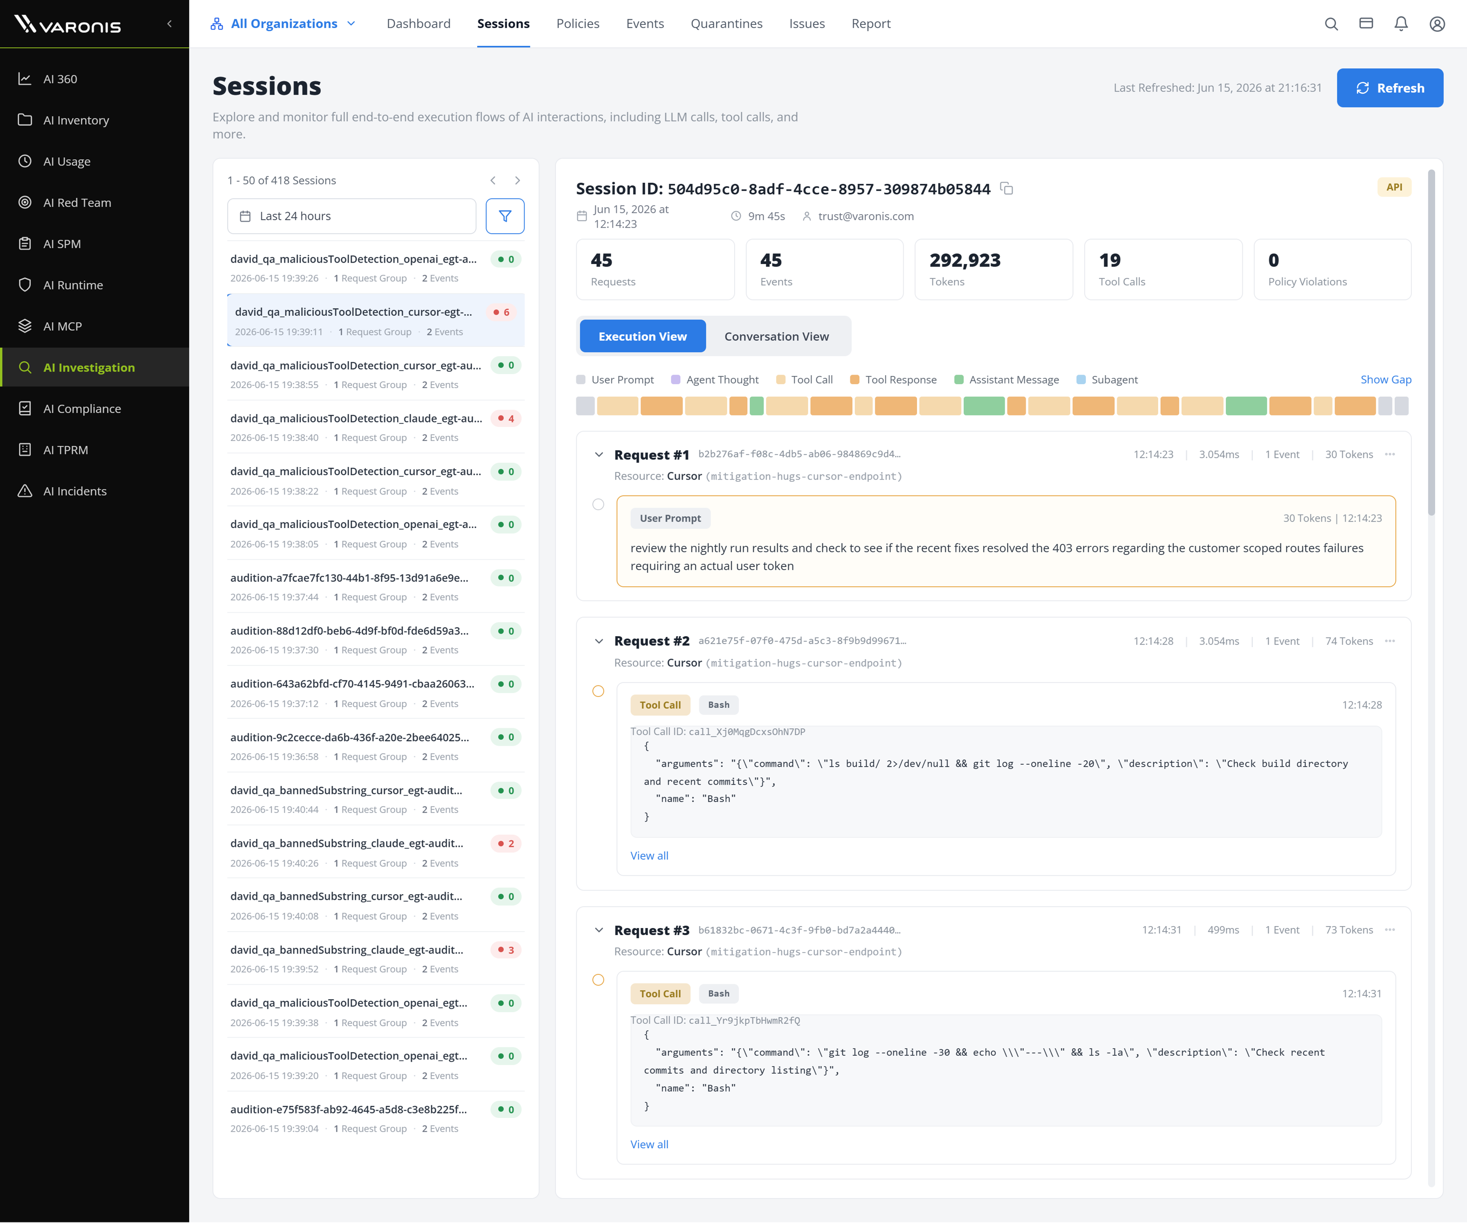Click the search magnifier icon in header
This screenshot has height=1223, width=1467.
coord(1332,24)
